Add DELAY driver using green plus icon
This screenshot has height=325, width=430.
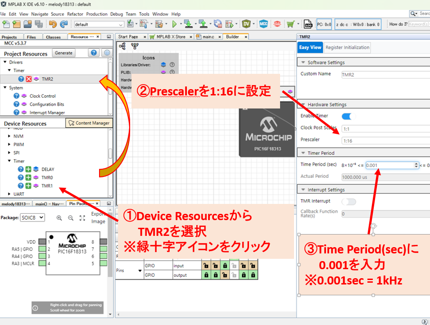point(28,169)
